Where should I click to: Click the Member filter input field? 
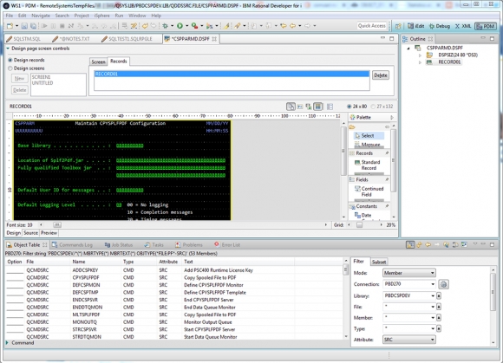point(409,318)
